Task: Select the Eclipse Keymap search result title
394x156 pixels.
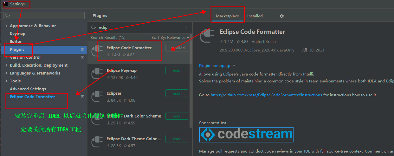Action: (x=121, y=70)
